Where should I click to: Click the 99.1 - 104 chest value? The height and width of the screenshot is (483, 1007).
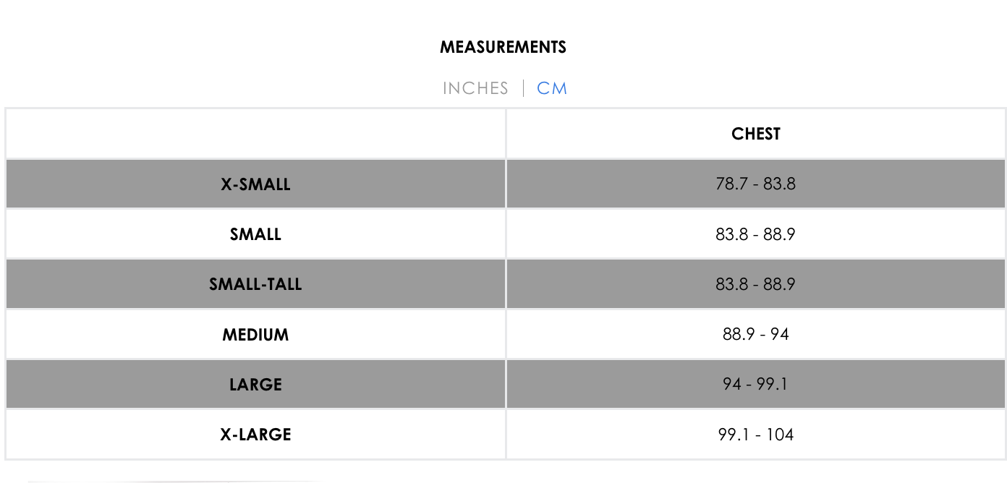756,435
